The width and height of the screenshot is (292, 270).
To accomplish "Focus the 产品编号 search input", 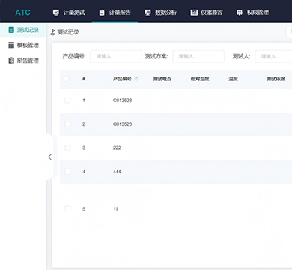I will pyautogui.click(x=116, y=56).
